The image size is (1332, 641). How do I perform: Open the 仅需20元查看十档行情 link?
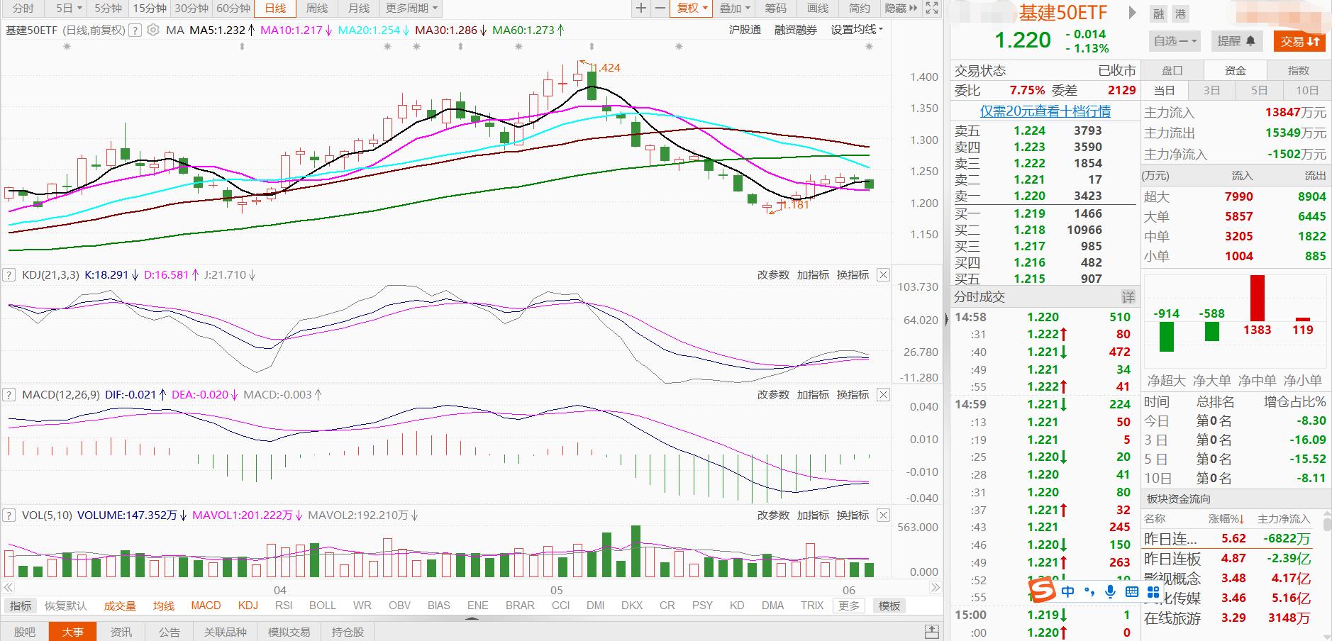(x=1045, y=111)
